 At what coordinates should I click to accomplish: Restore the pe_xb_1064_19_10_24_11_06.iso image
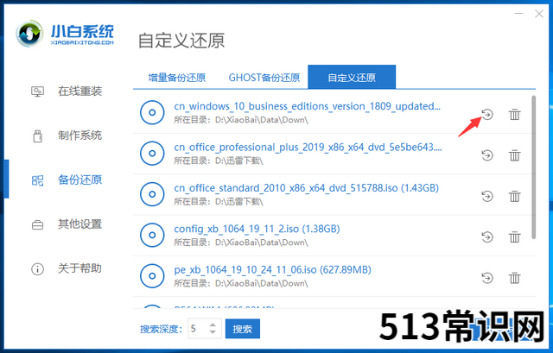point(487,278)
